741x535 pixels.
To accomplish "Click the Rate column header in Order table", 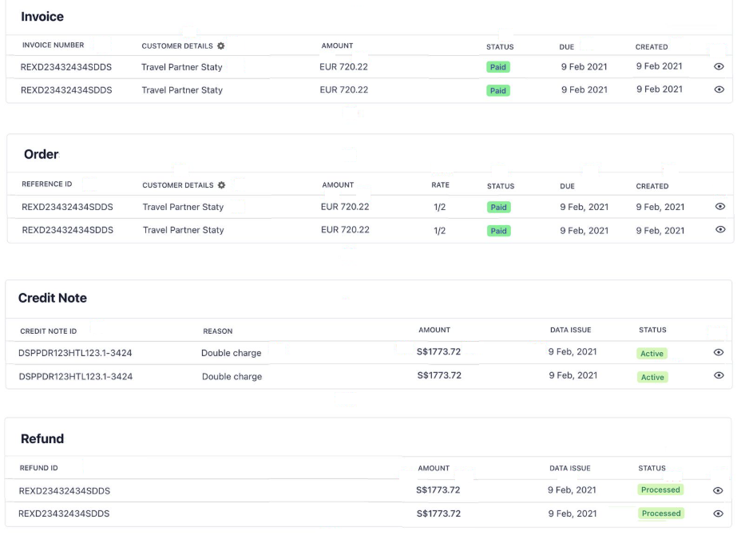I will pos(440,185).
